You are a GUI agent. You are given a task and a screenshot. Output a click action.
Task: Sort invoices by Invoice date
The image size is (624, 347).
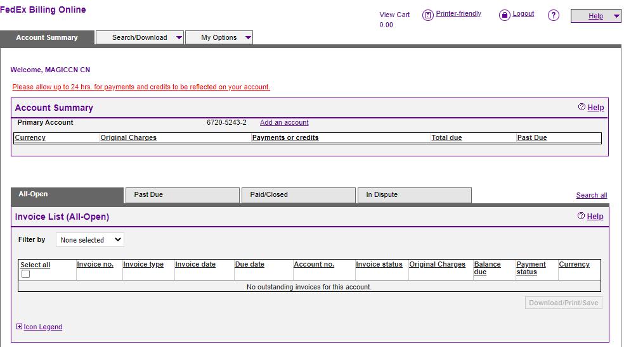point(195,264)
